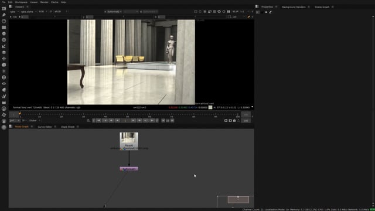Open the sRGB viewer LUT dropdown
The image size is (375, 211).
point(61,12)
